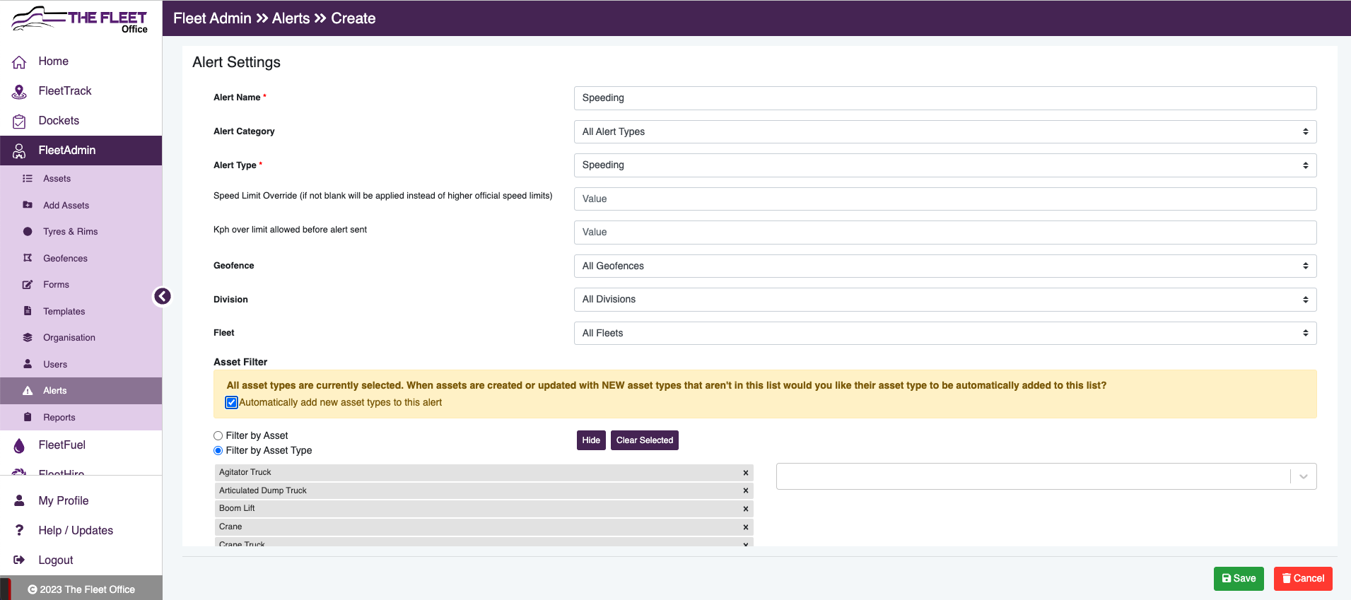Click the Organisation layers icon
The image size is (1351, 600).
click(28, 338)
